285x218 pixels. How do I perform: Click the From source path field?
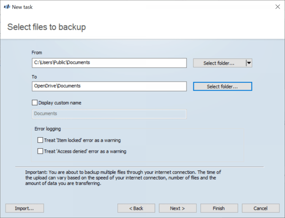click(x=109, y=62)
